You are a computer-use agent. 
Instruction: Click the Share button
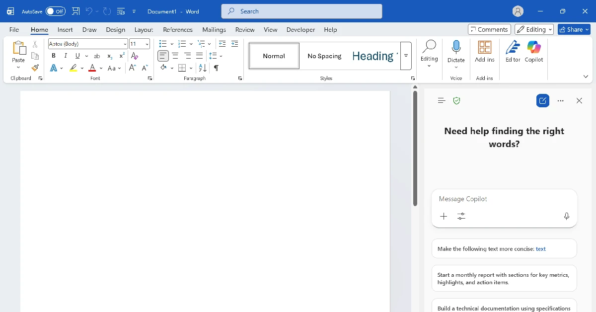click(x=574, y=29)
